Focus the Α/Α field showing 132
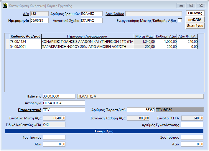Screen dimensions: 209x151 click(40, 14)
